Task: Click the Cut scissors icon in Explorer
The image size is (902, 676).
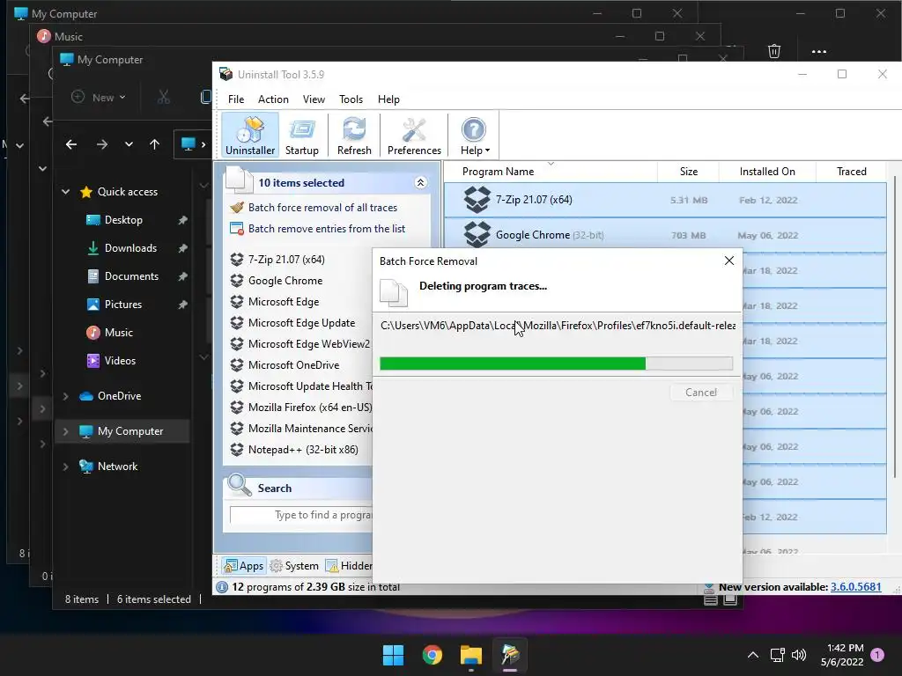Action: (x=164, y=97)
